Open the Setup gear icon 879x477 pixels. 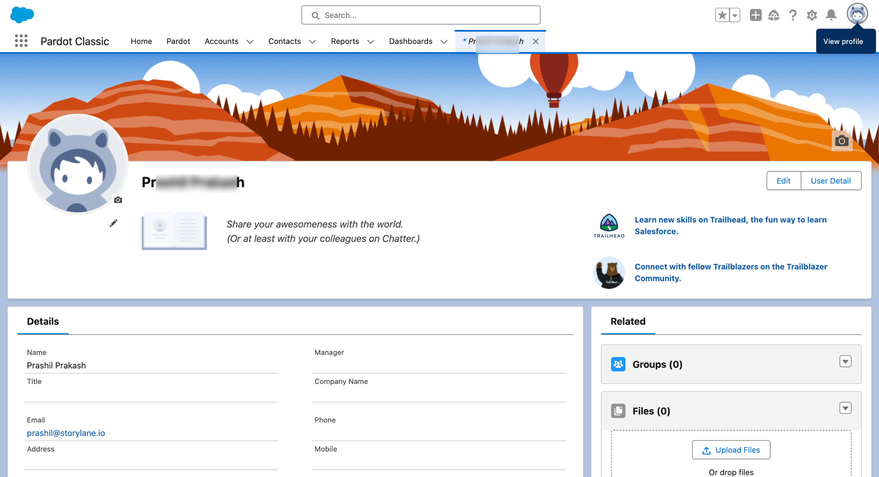coord(812,15)
